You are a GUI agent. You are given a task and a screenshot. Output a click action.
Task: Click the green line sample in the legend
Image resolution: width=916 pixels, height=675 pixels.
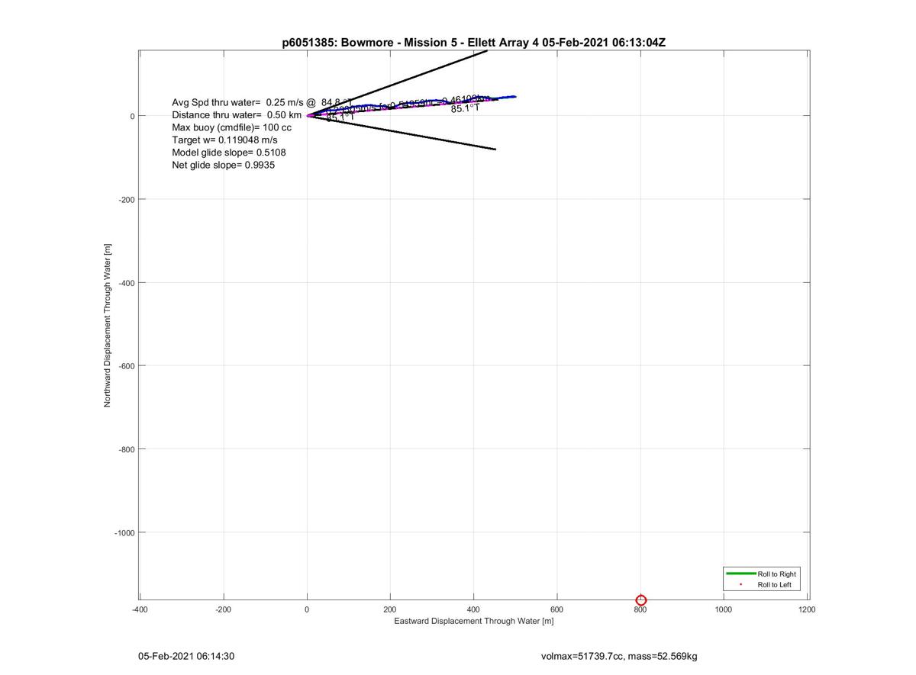[x=740, y=573]
